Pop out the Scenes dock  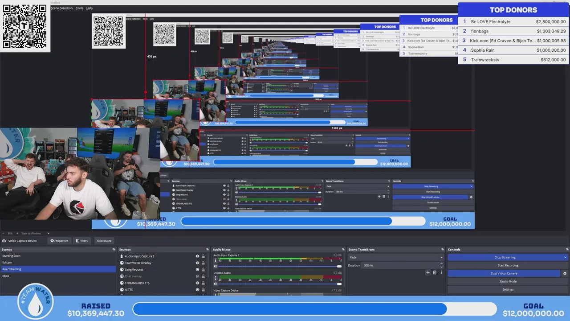tap(114, 250)
